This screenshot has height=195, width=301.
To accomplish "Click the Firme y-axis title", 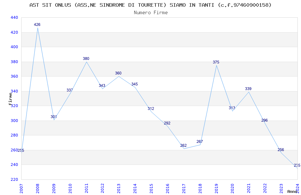I will point(10,99).
